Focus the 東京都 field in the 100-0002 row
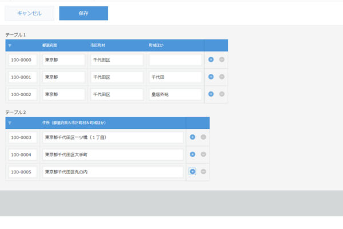Viewport: 343px width, 229px height. [x=63, y=94]
